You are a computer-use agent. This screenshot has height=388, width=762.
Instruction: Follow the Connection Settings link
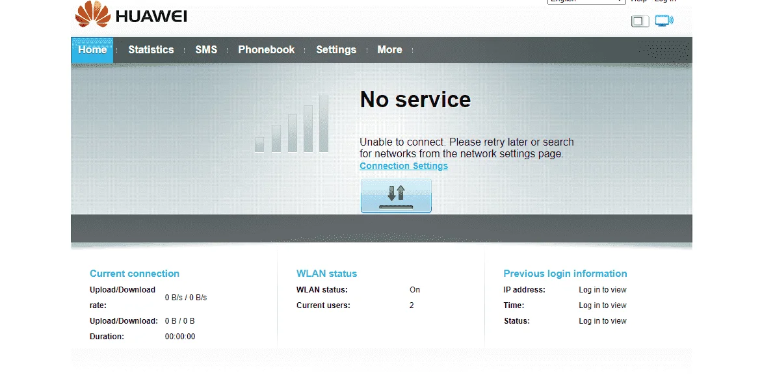click(404, 166)
